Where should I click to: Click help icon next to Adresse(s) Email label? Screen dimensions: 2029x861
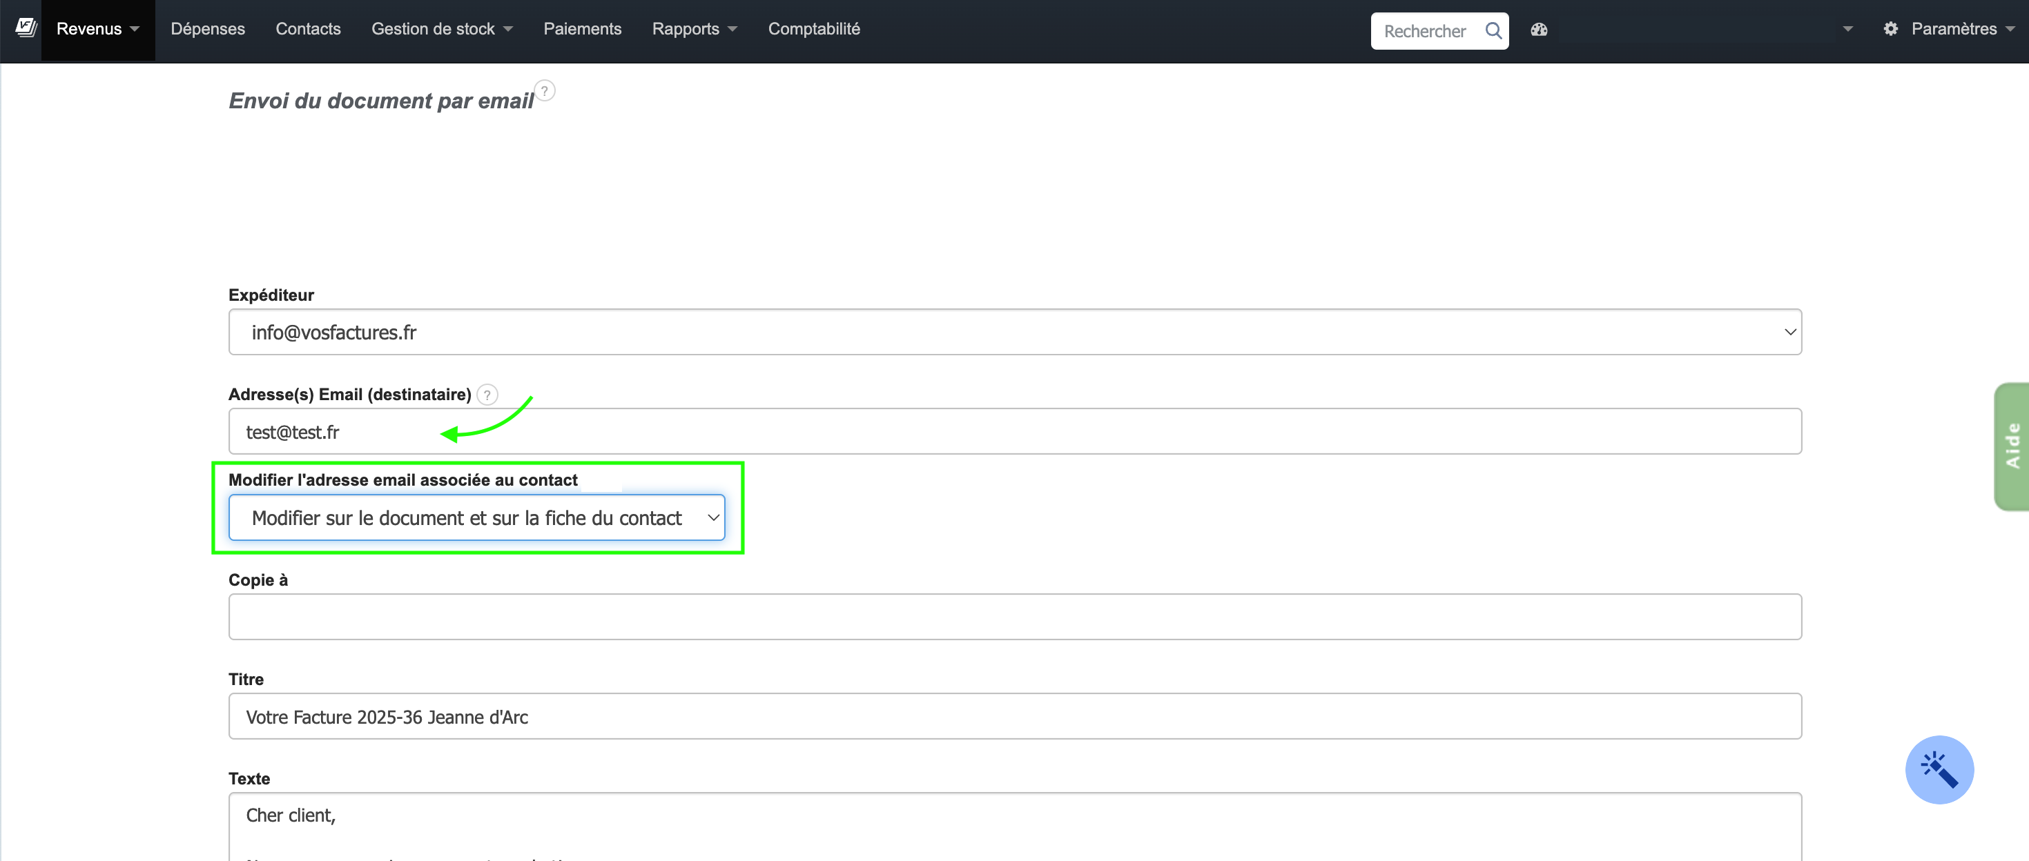pos(487,395)
